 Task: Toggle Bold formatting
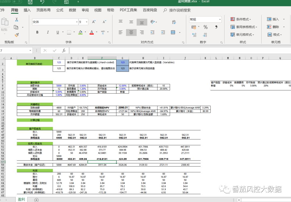[x=37, y=32]
